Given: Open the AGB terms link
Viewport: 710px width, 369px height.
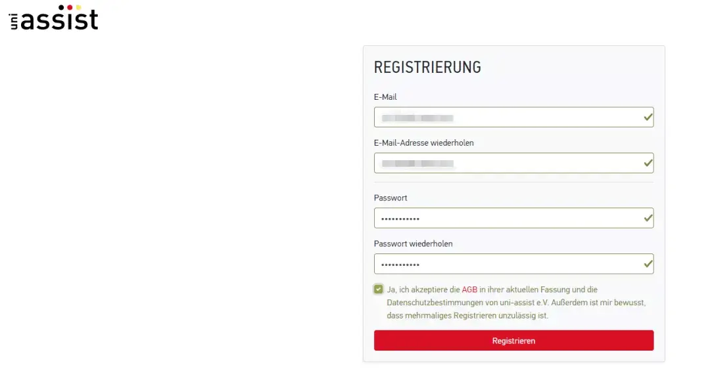Looking at the screenshot, I should tap(469, 290).
